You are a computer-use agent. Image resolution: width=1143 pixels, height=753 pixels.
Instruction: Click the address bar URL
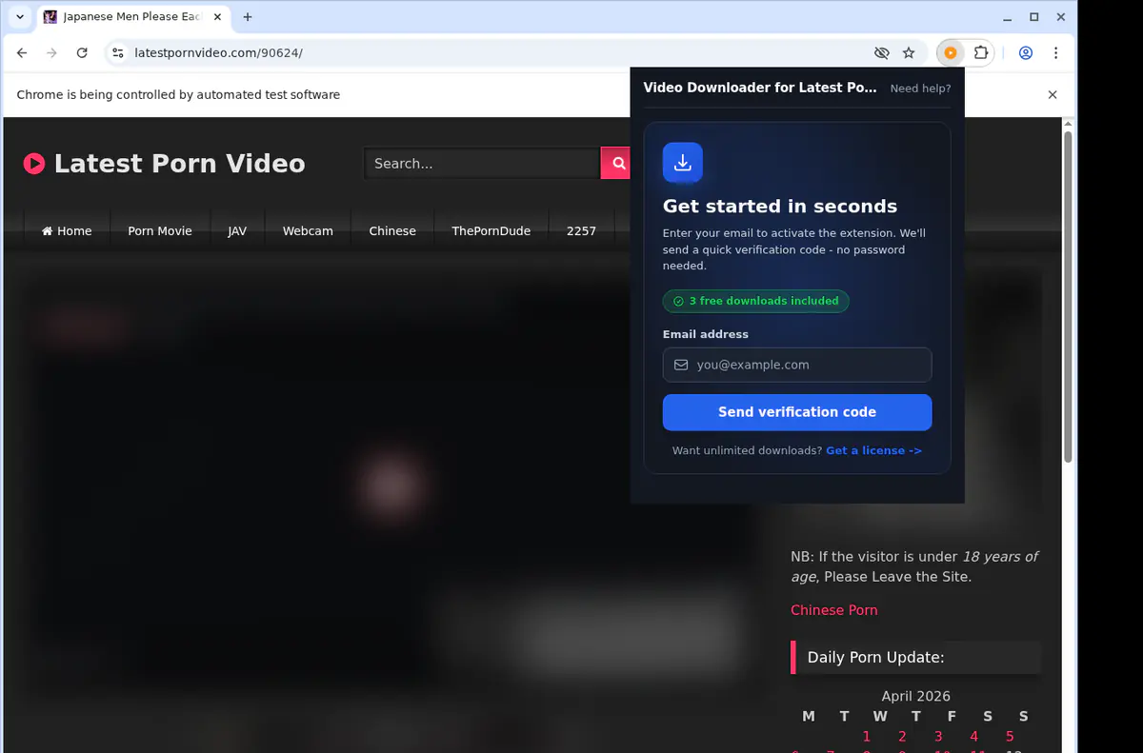[x=219, y=53]
